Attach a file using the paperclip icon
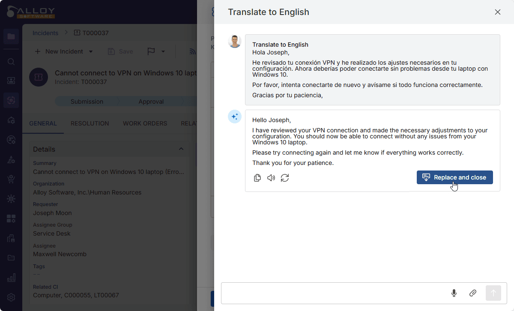This screenshot has width=514, height=311. click(473, 293)
